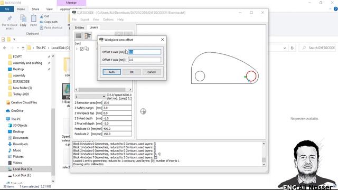
Task: Click the Copy path command
Action: pos(49,22)
